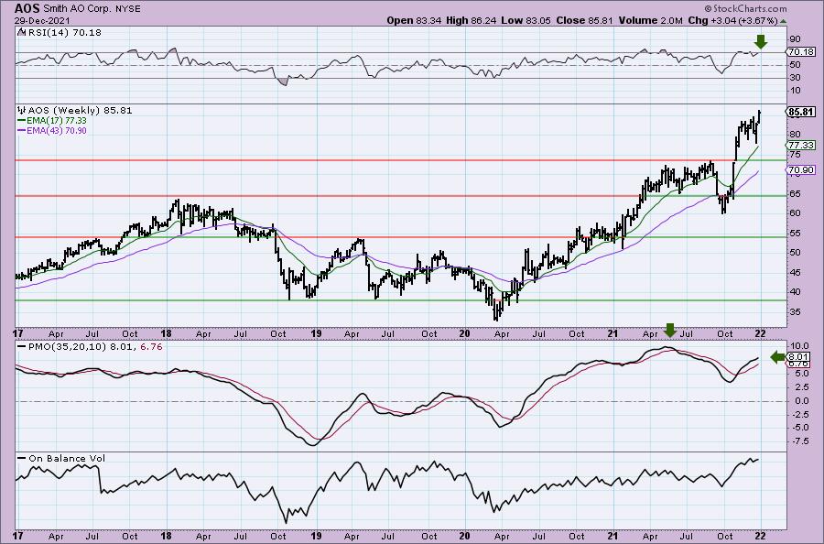Click year 19 on the price panel date axis
The image size is (824, 544).
point(316,333)
